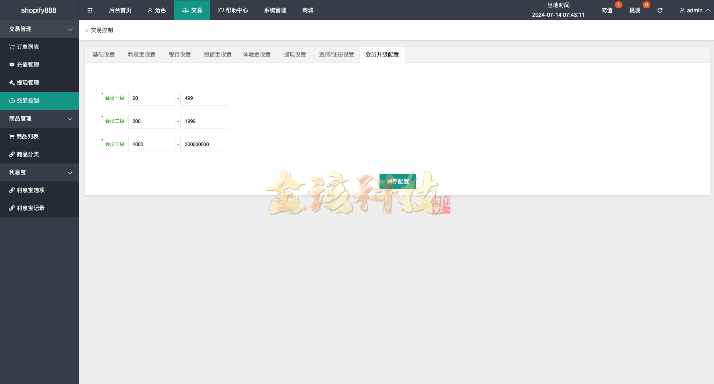Open the 银行设置 tab

[x=180, y=54]
